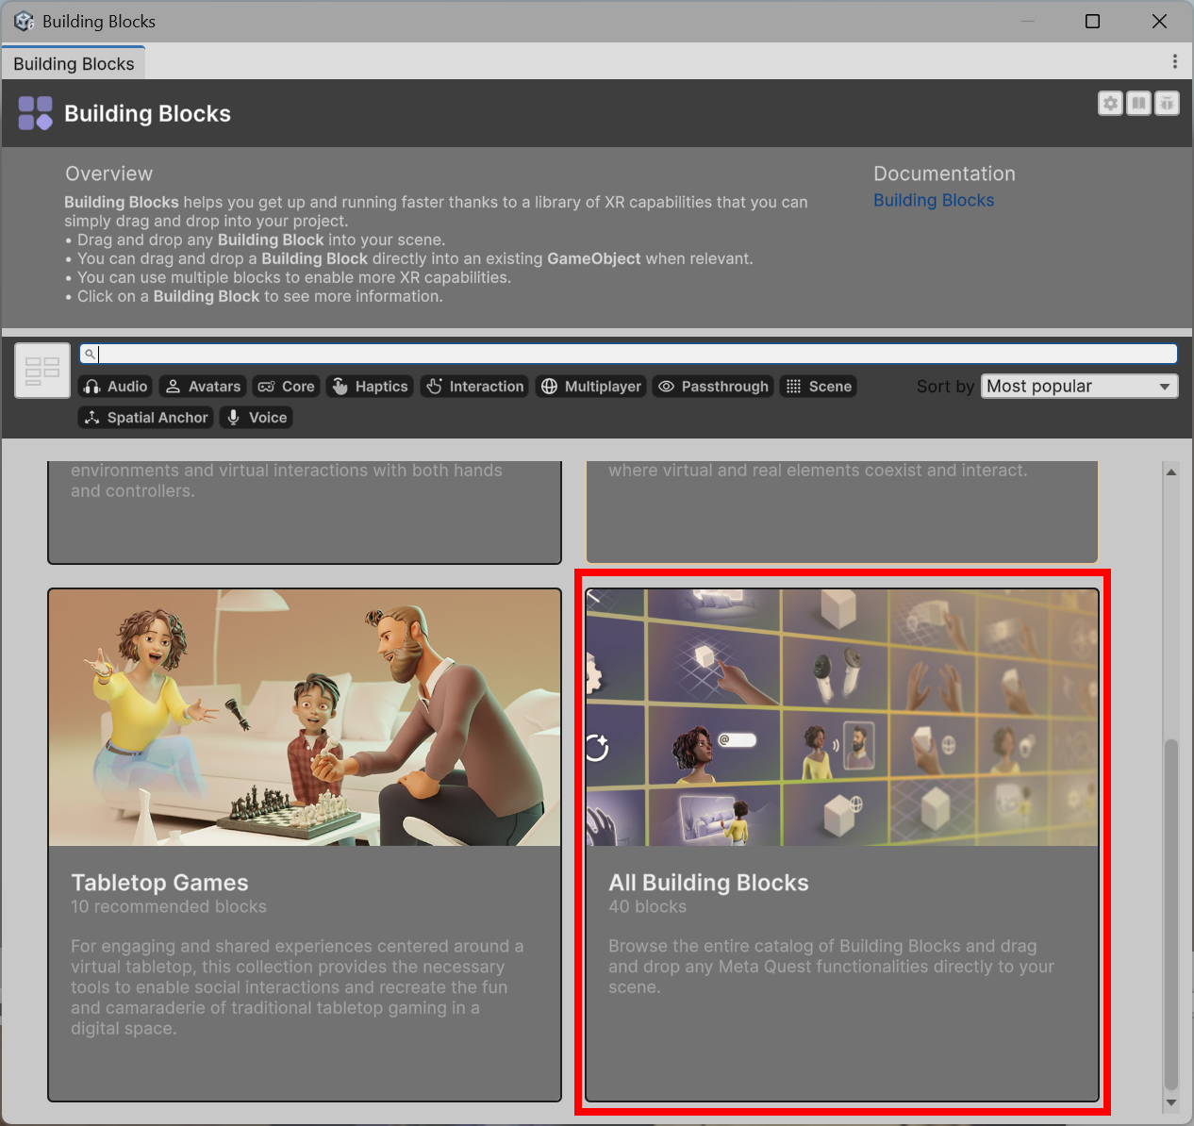Click the Overview heading
The height and width of the screenshot is (1126, 1194).
pyautogui.click(x=108, y=174)
